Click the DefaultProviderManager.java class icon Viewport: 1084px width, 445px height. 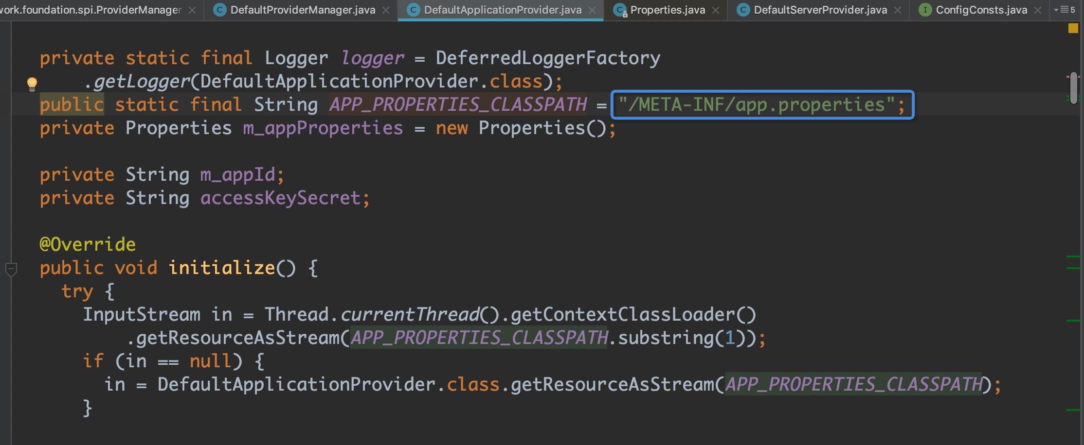(220, 10)
